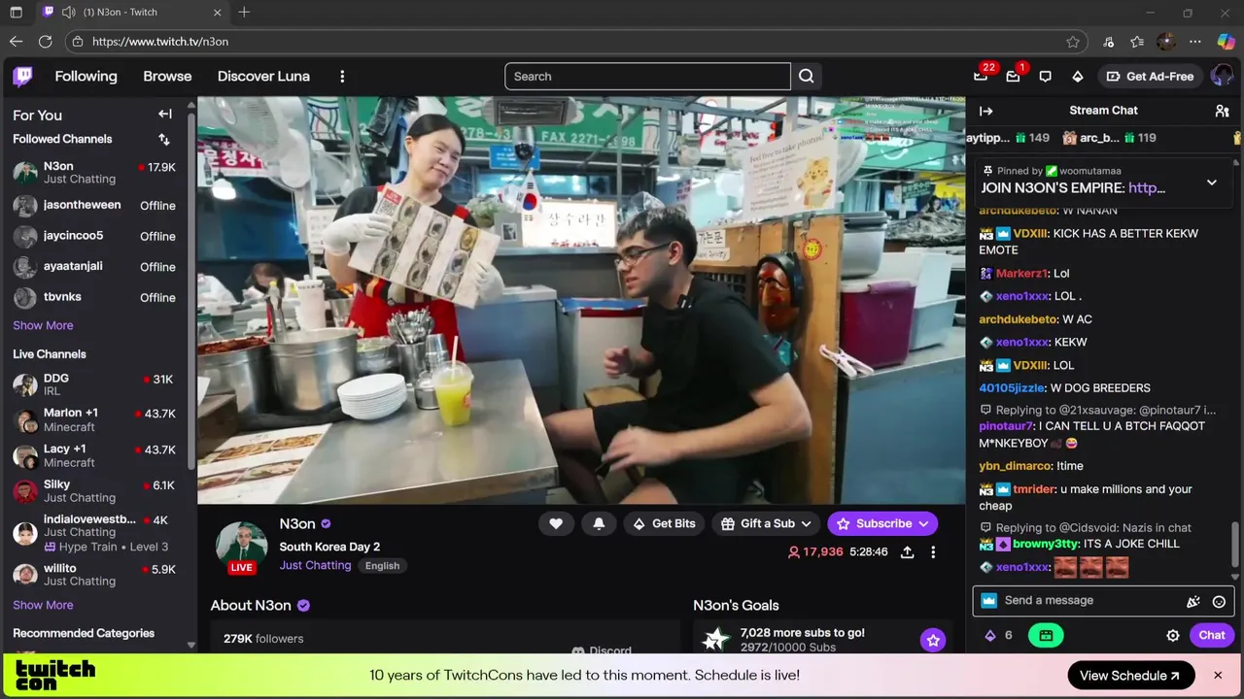
Task: Open notifications inbox with 1 badge
Action: (1013, 76)
